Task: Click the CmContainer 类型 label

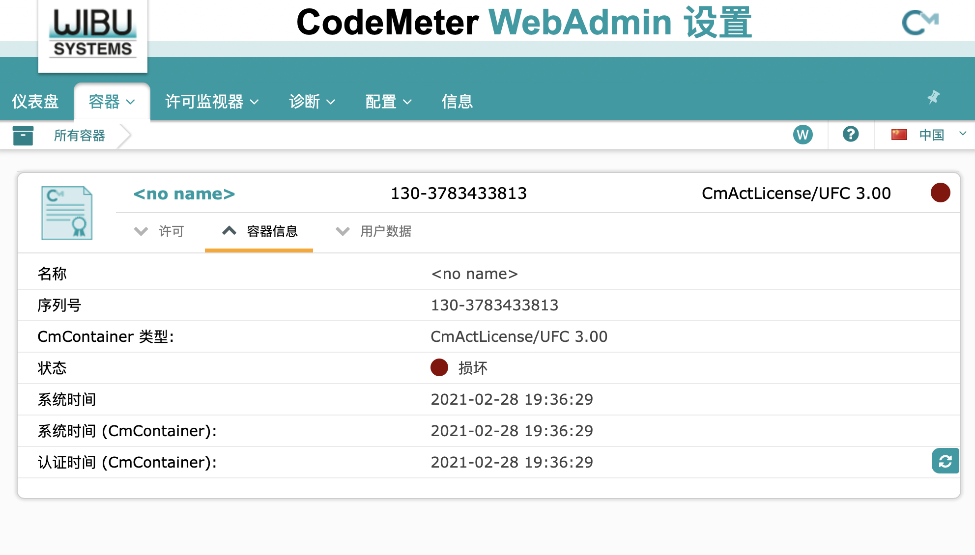Action: (106, 336)
